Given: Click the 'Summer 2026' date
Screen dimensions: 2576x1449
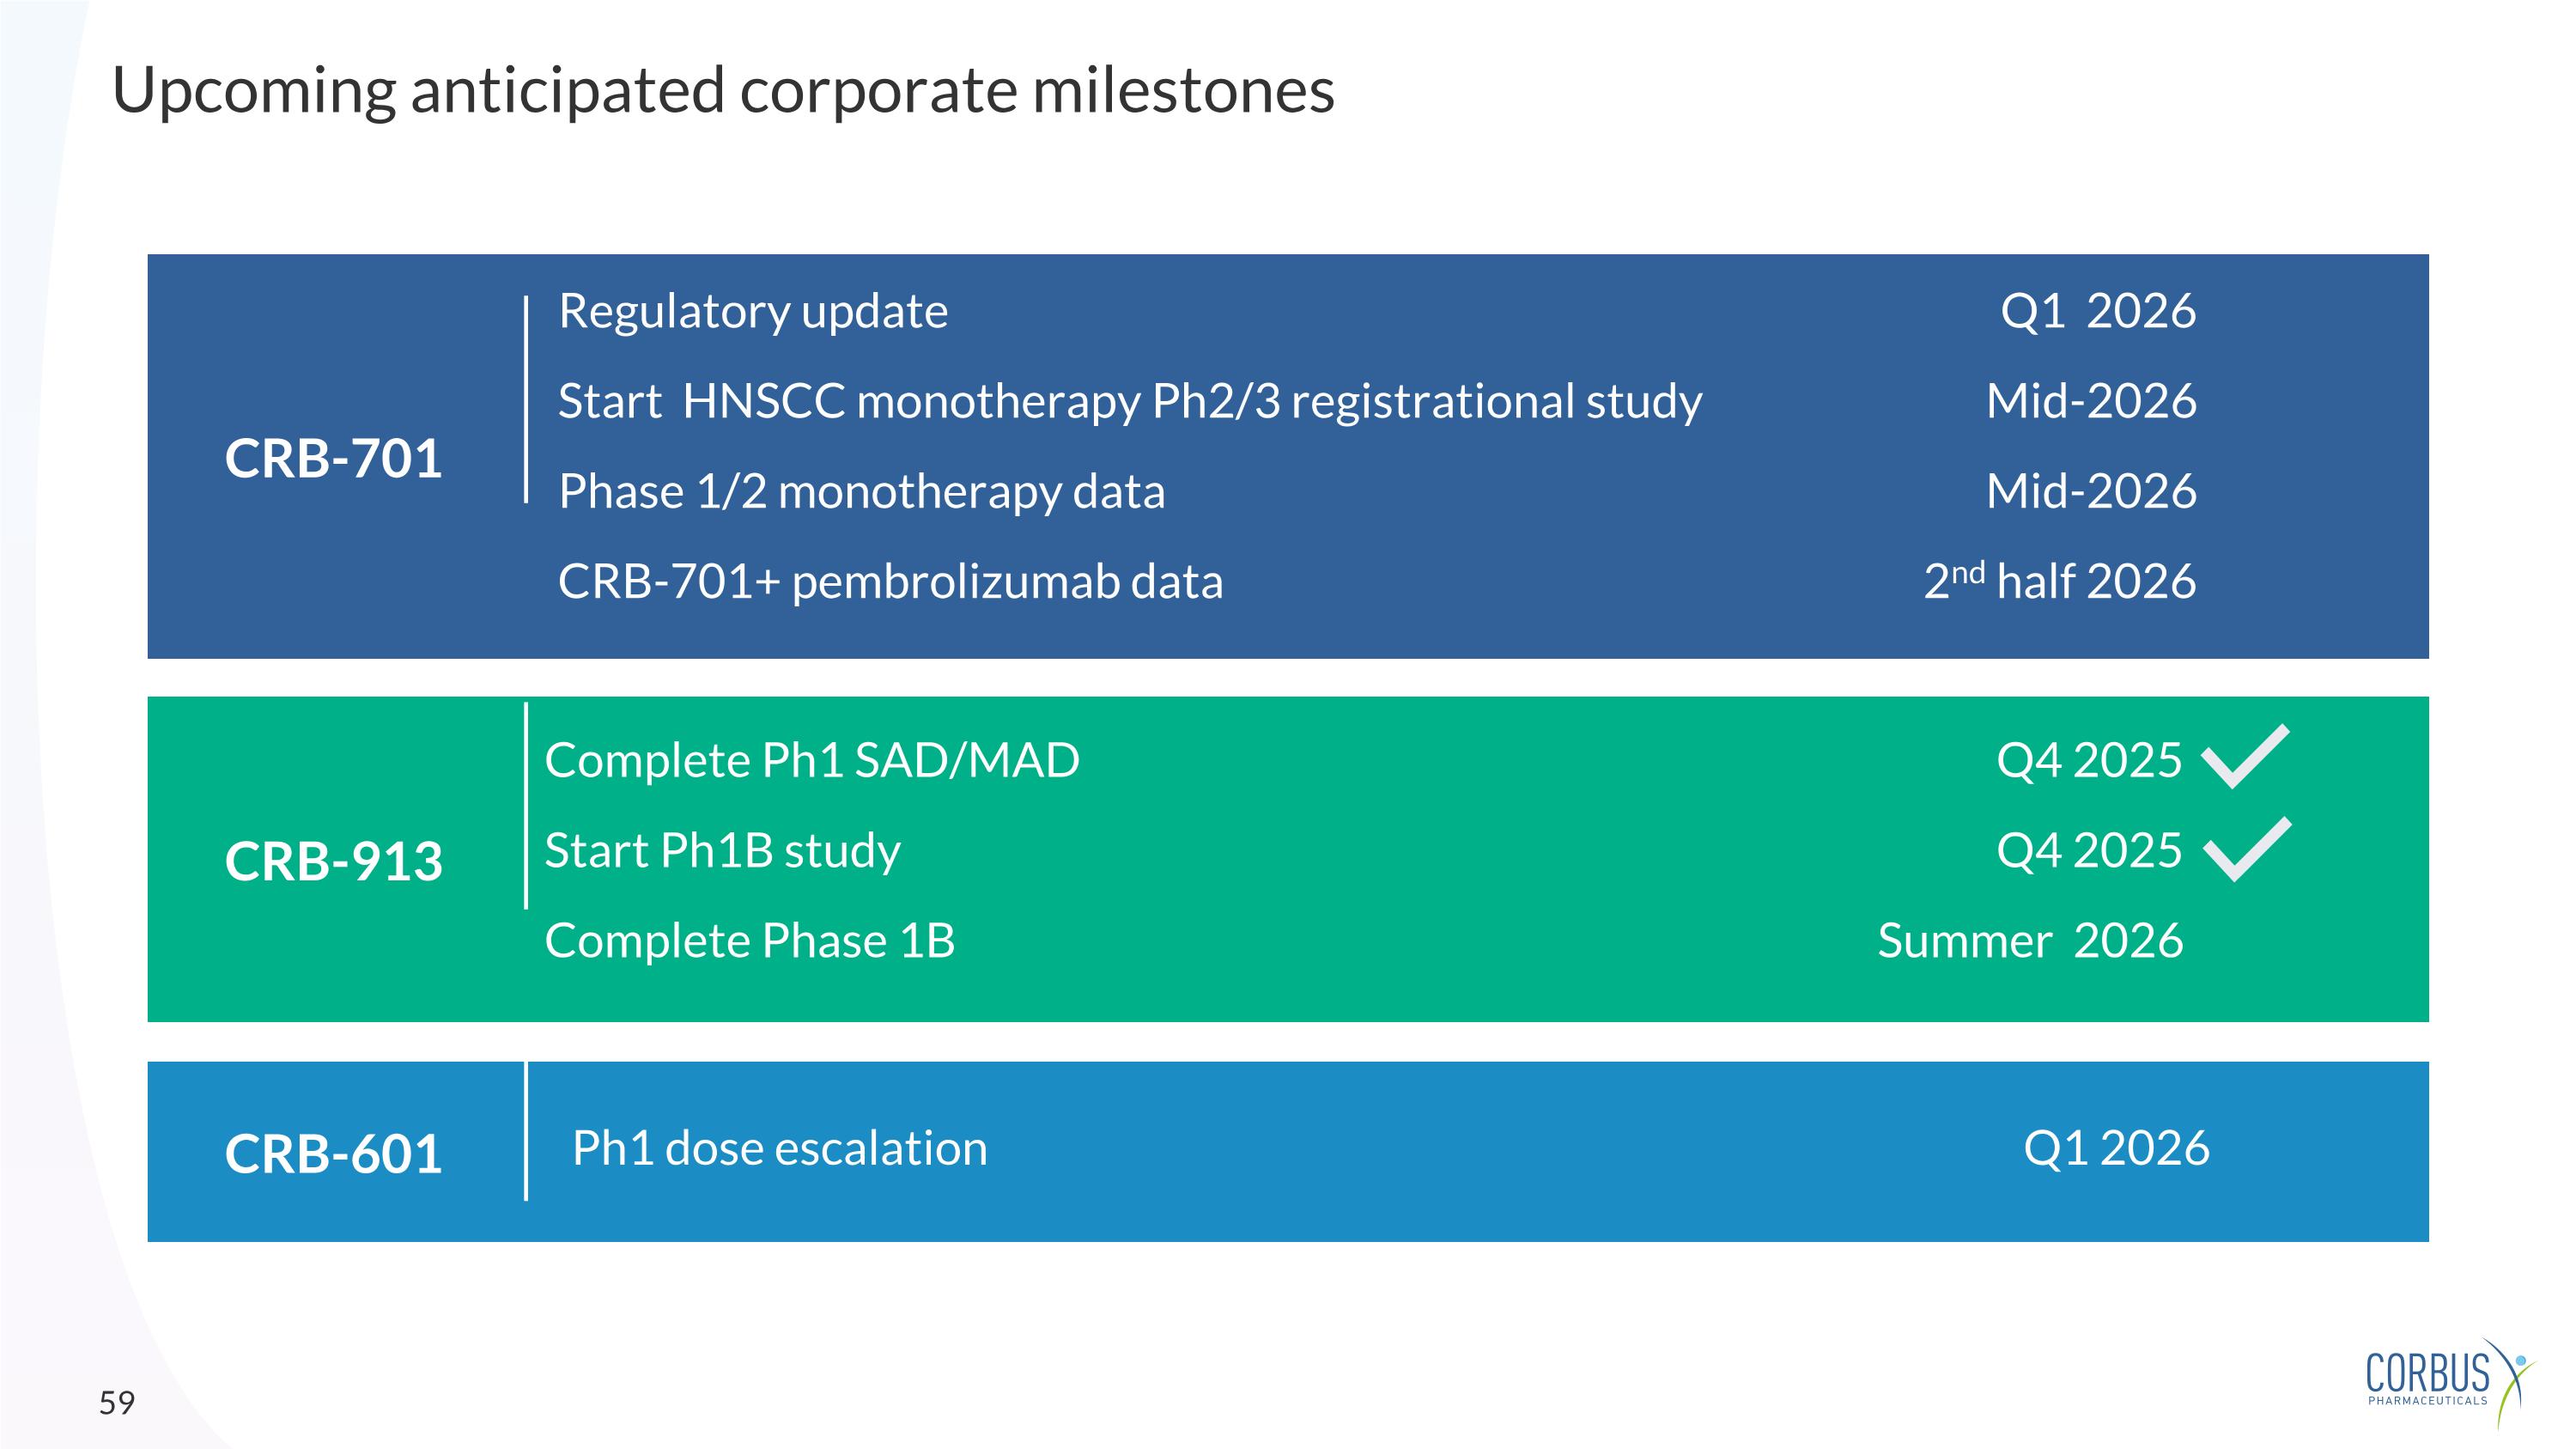Looking at the screenshot, I should 2030,940.
